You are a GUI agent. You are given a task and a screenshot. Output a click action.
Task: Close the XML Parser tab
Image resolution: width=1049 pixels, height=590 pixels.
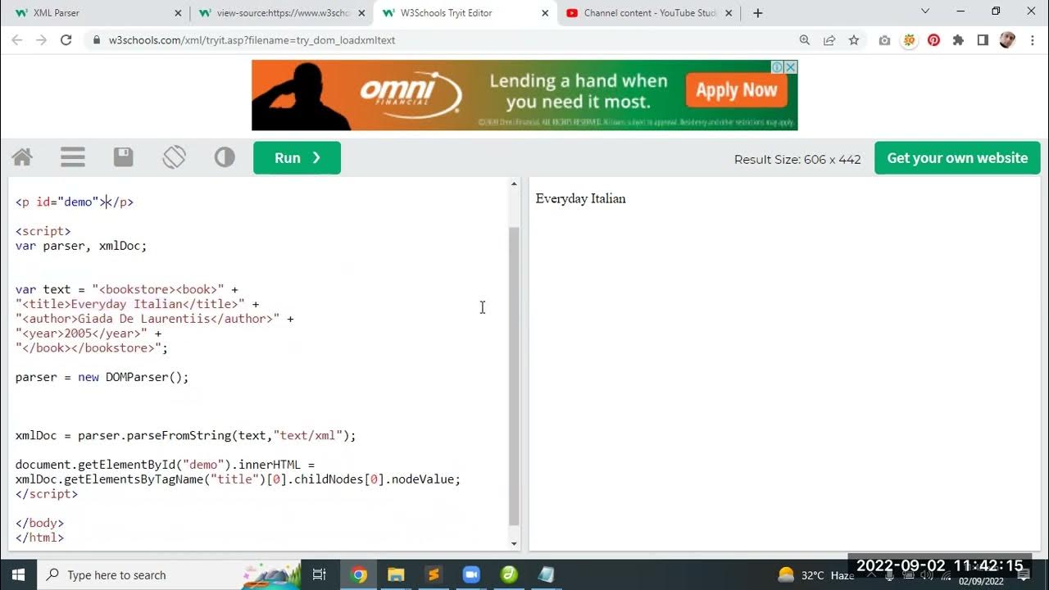179,13
